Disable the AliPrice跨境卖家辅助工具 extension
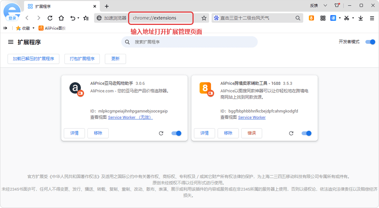The image size is (379, 208). [306, 133]
